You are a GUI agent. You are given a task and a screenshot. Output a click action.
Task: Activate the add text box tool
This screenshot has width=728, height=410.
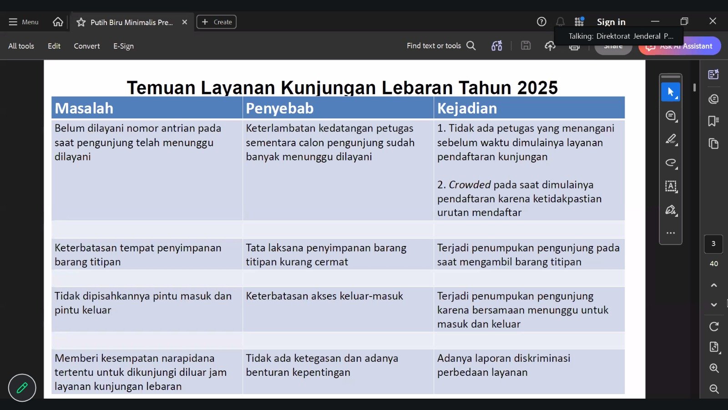click(x=671, y=186)
